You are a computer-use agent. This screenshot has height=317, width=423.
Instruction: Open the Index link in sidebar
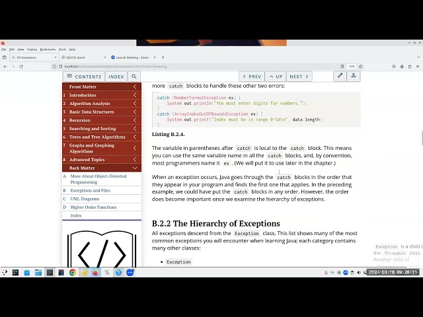coord(76,216)
